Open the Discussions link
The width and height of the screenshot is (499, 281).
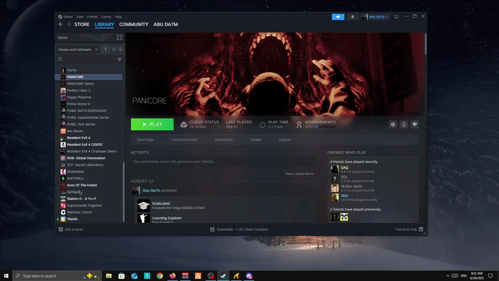coord(224,140)
